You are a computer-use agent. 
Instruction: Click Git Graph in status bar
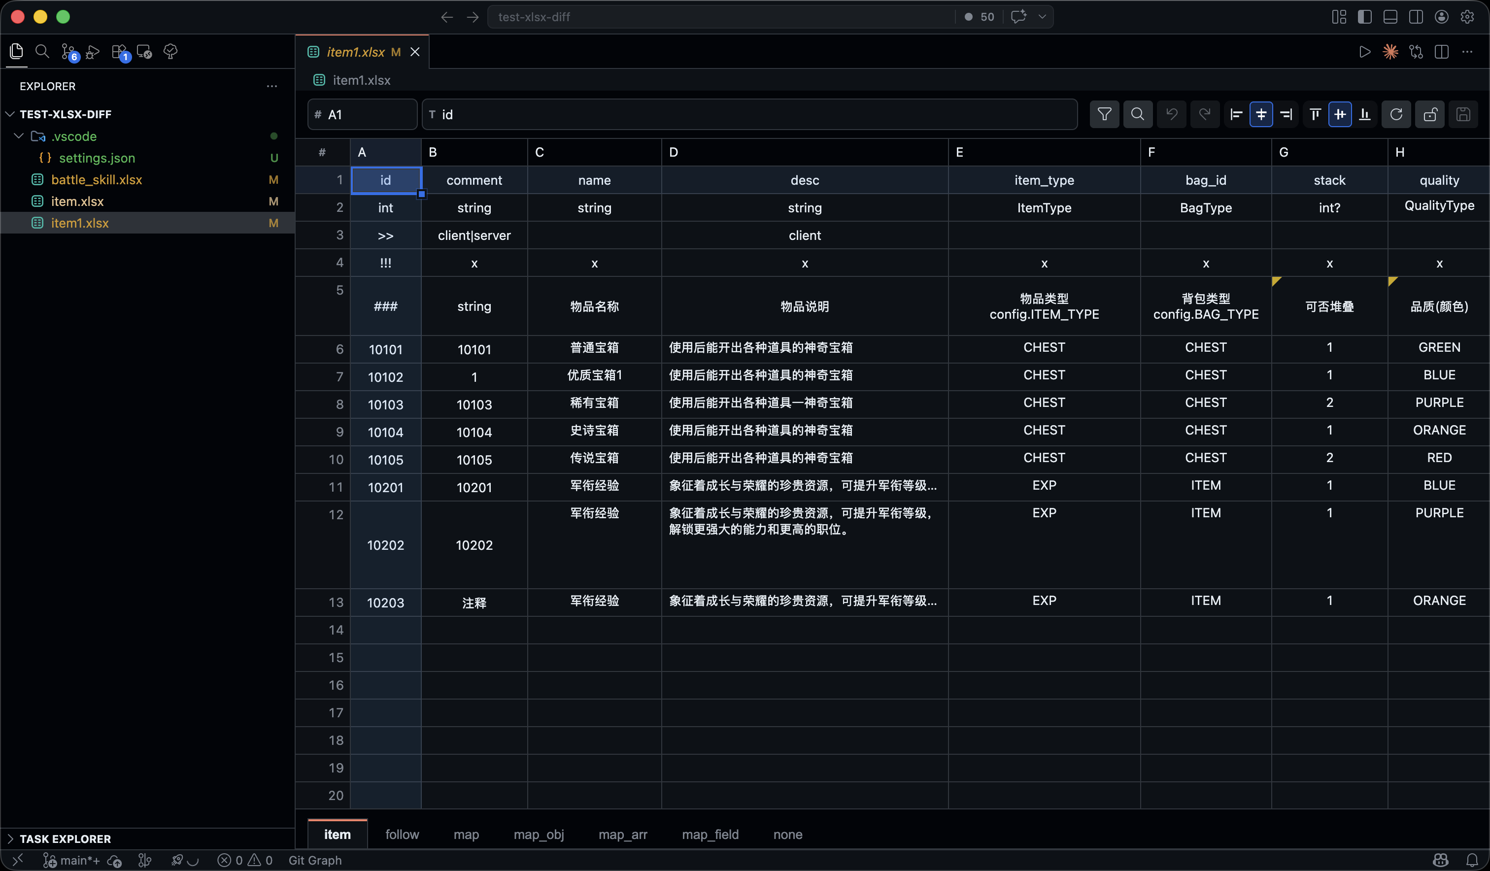coord(314,860)
